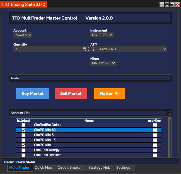Select the SimRedBoxDefault account name
This screenshot has width=181, height=174.
tap(48, 125)
